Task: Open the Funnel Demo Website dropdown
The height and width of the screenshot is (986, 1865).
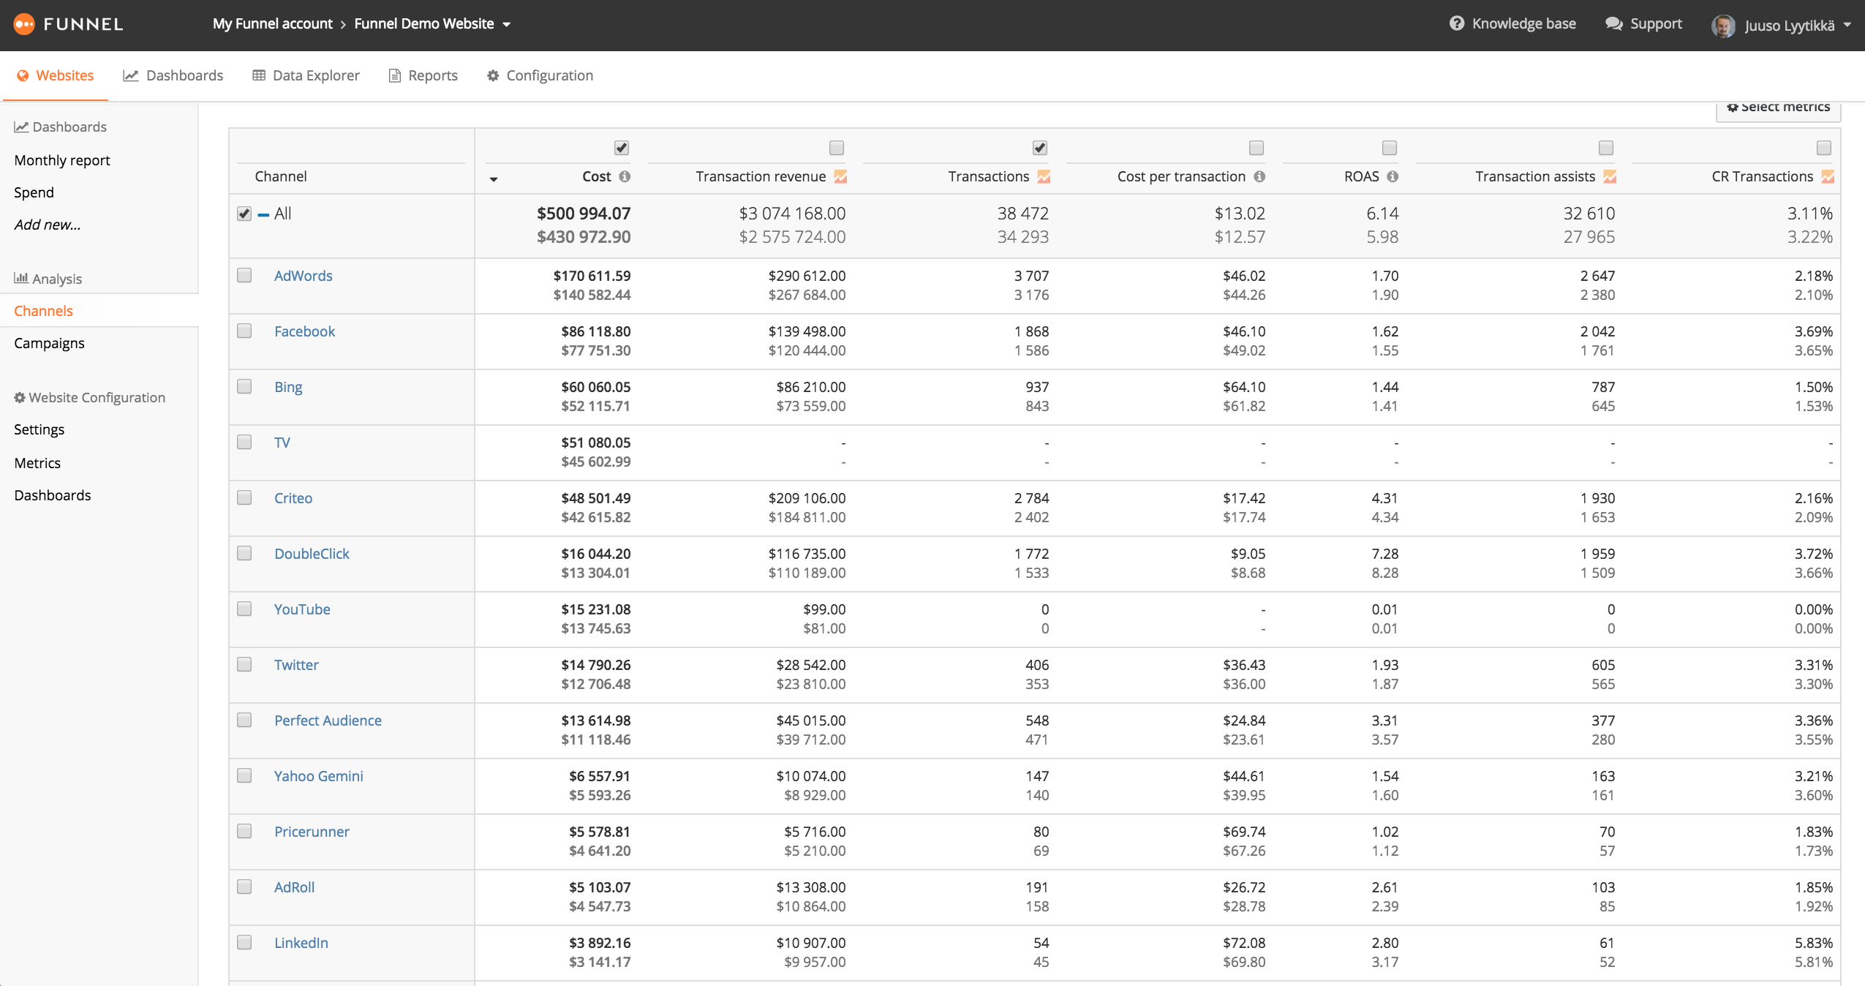Action: coord(432,23)
